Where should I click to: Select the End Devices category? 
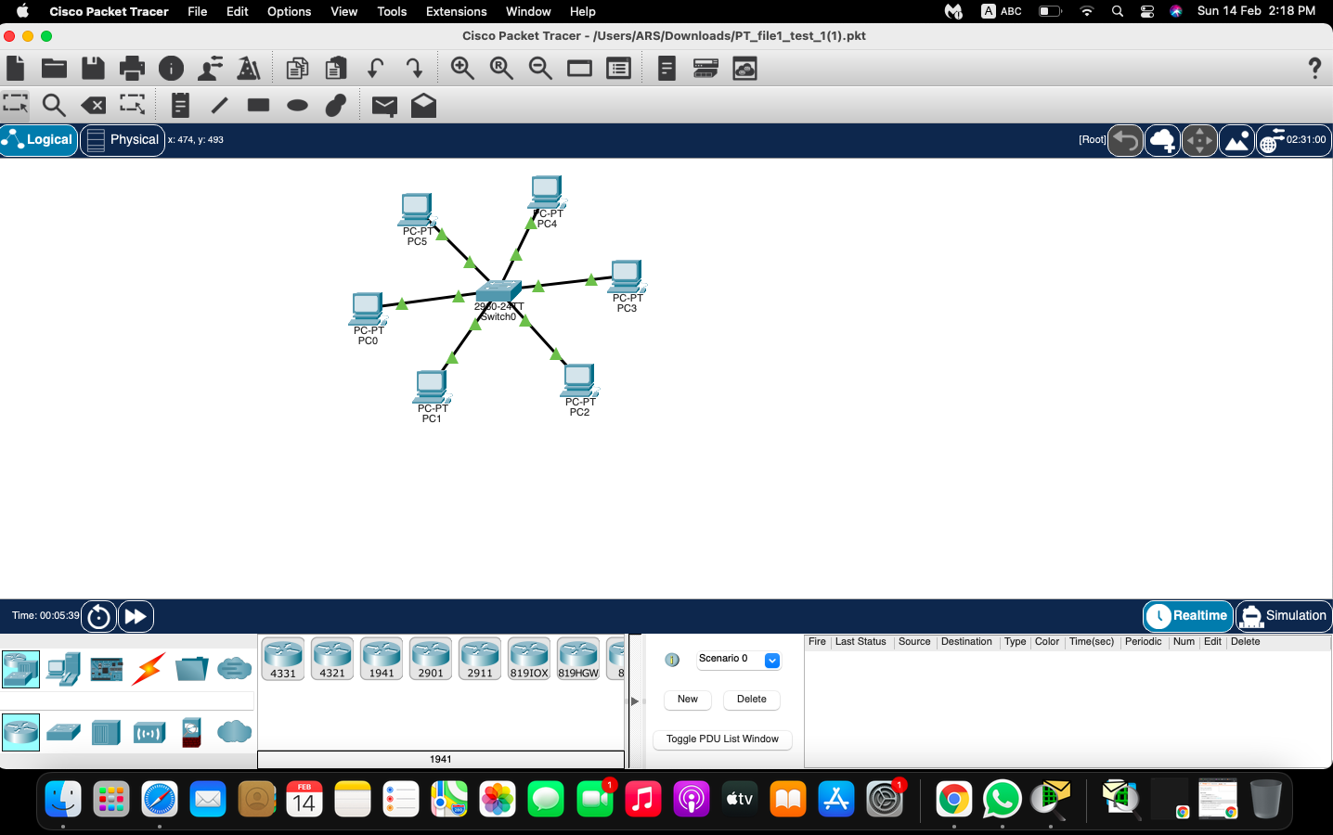pos(63,669)
